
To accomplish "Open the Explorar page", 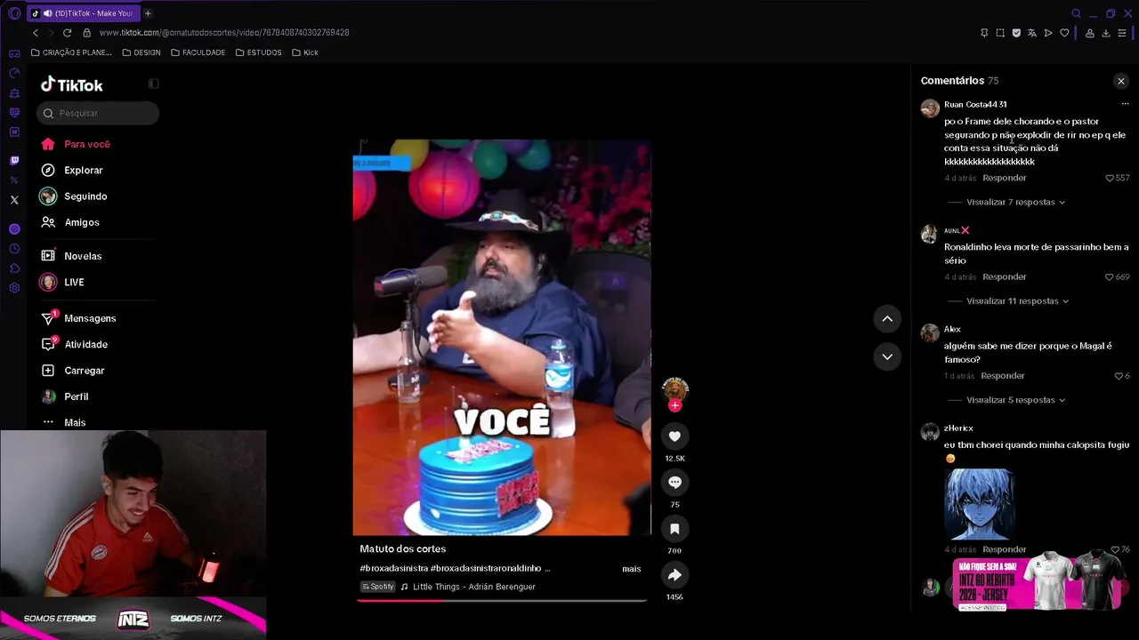I will [72, 170].
